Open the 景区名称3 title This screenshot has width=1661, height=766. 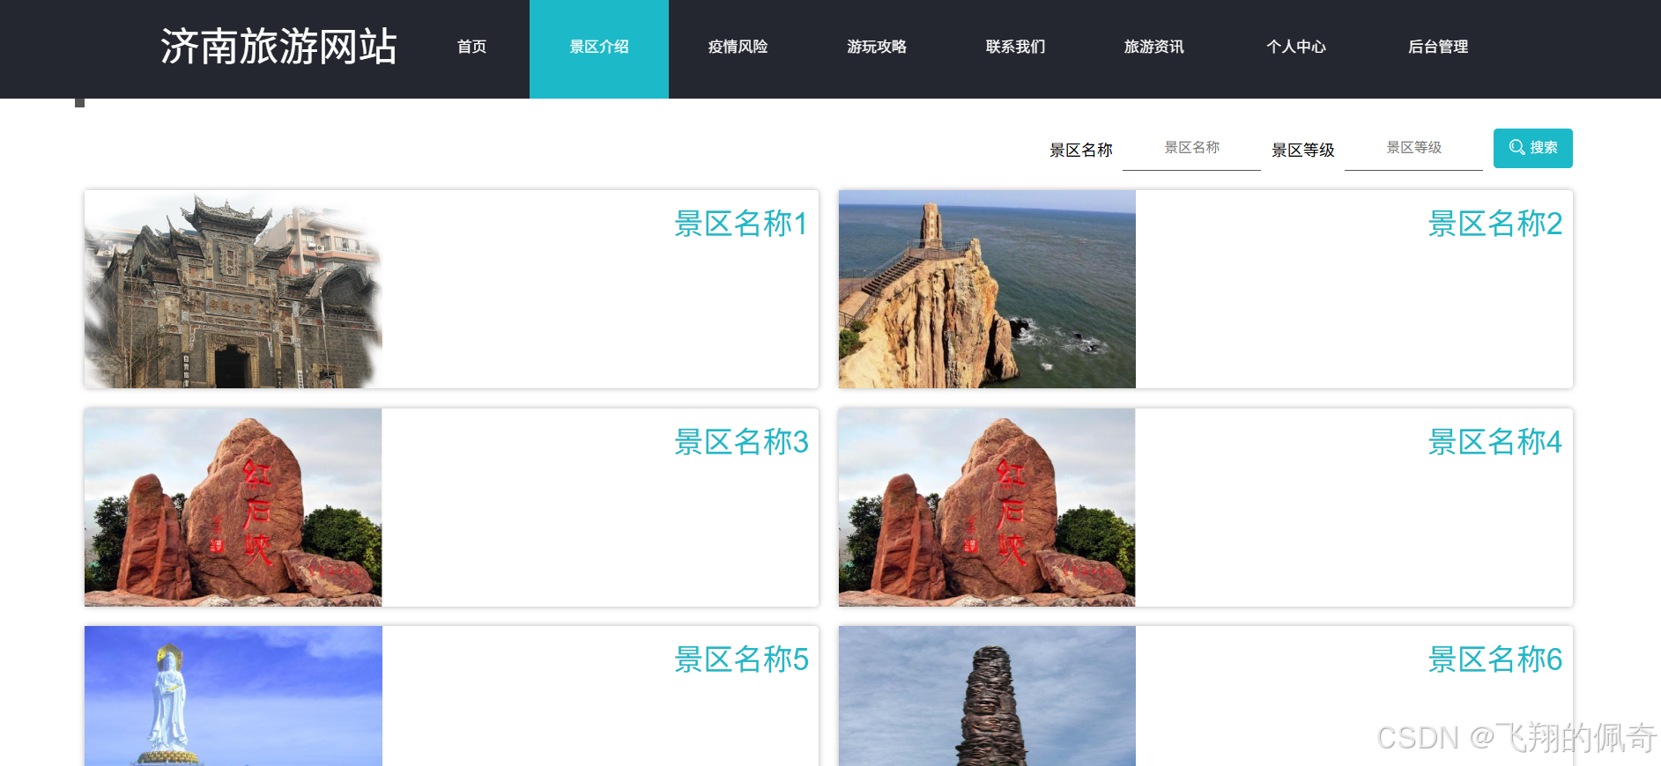click(741, 442)
